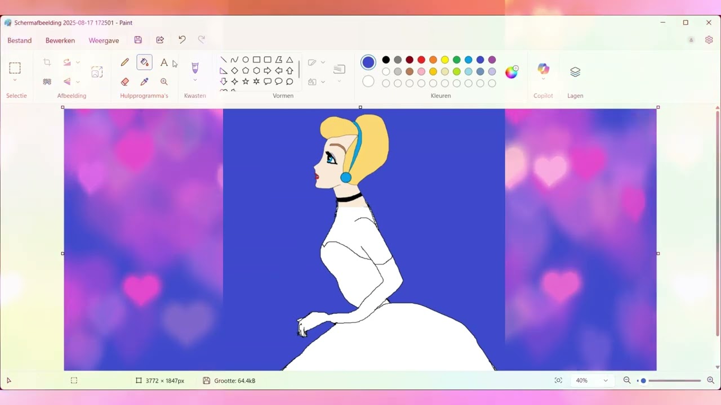The height and width of the screenshot is (405, 721).
Task: Click the Share icon
Action: coord(160,40)
